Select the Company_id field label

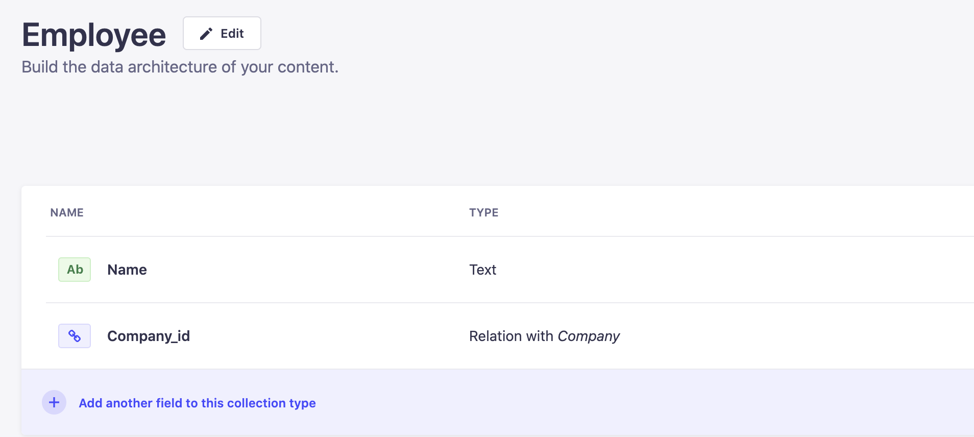point(149,336)
